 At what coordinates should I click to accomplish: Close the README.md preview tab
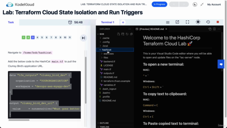click(x=166, y=29)
